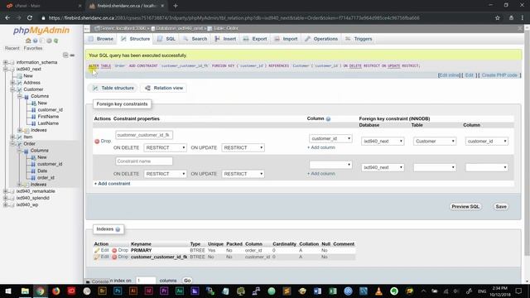Switch to the Operations tab
This screenshot has height=298, width=530.
[x=321, y=39]
